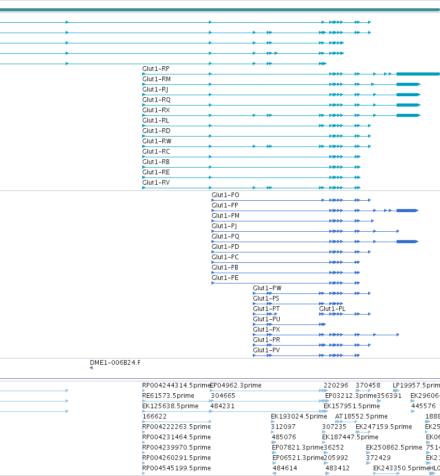The height and width of the screenshot is (476, 440).
Task: Select the Glut1-PJ protein label
Action: [x=224, y=226]
